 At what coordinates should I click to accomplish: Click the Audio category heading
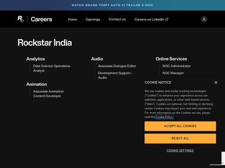97,59
